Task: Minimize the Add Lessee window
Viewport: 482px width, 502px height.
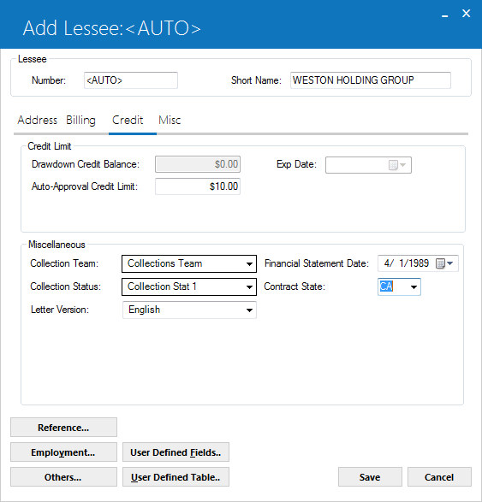Action: point(445,15)
